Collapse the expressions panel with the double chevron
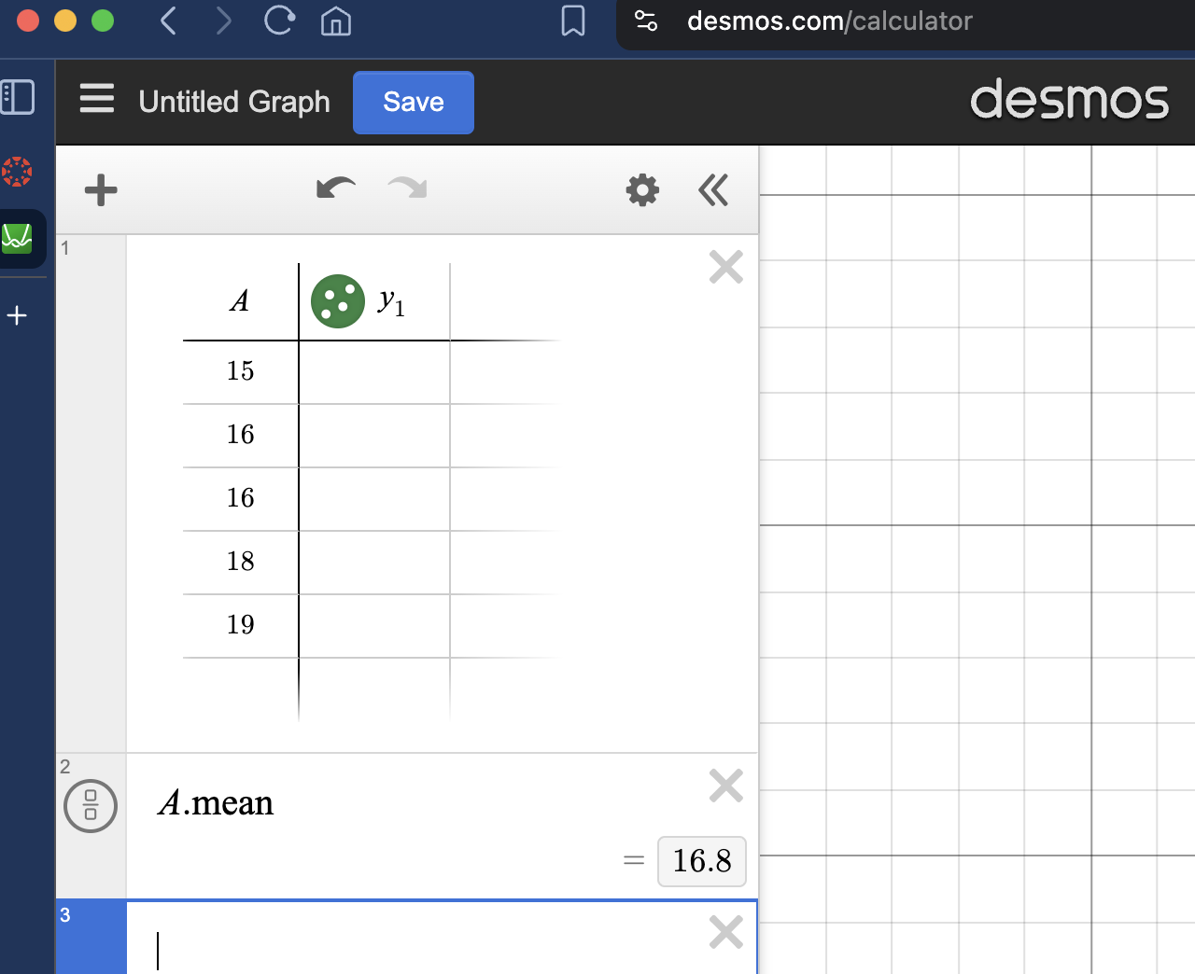 713,189
